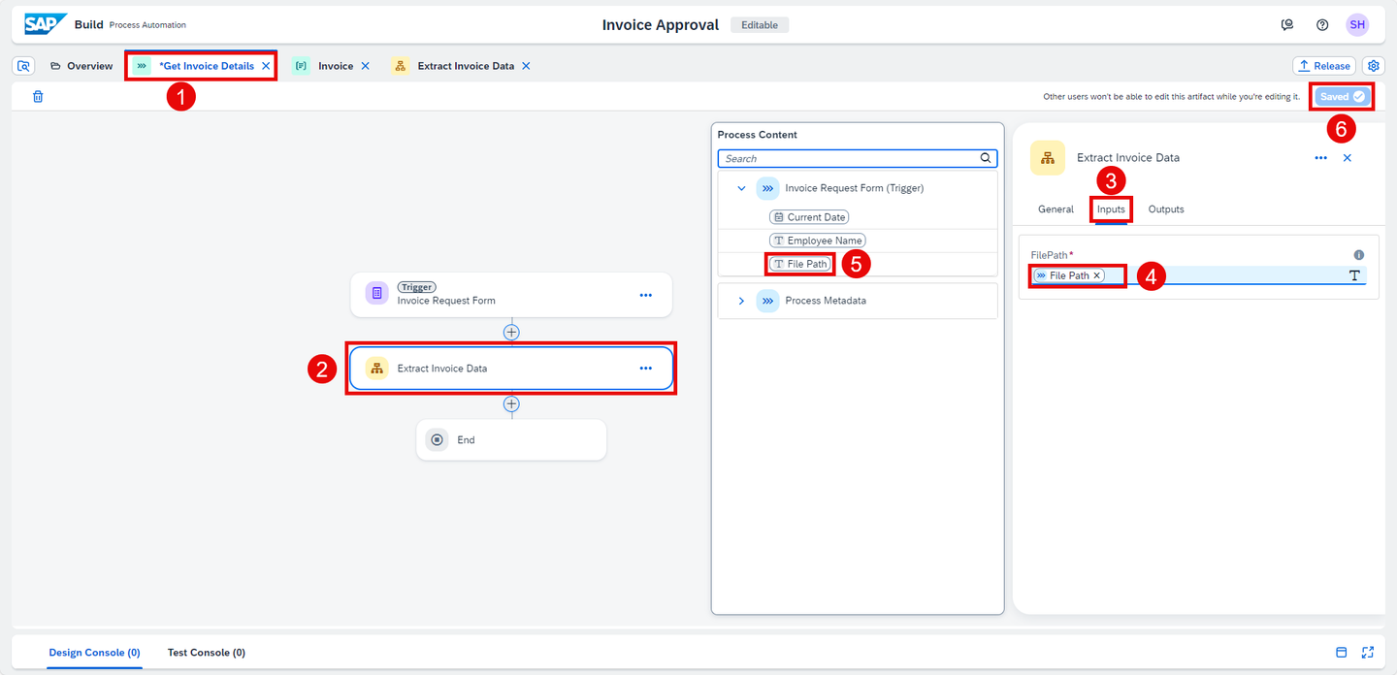Close the Invoice tab

pos(366,66)
